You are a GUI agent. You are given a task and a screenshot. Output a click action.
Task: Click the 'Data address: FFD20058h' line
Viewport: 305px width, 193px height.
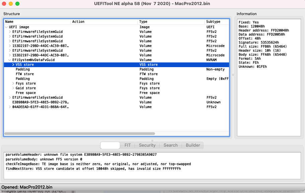[x=262, y=34]
